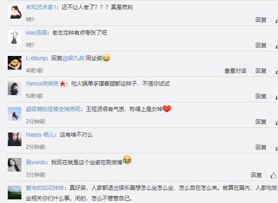Click the username Yanice奕奕奕
The image size is (278, 203).
tap(42, 84)
